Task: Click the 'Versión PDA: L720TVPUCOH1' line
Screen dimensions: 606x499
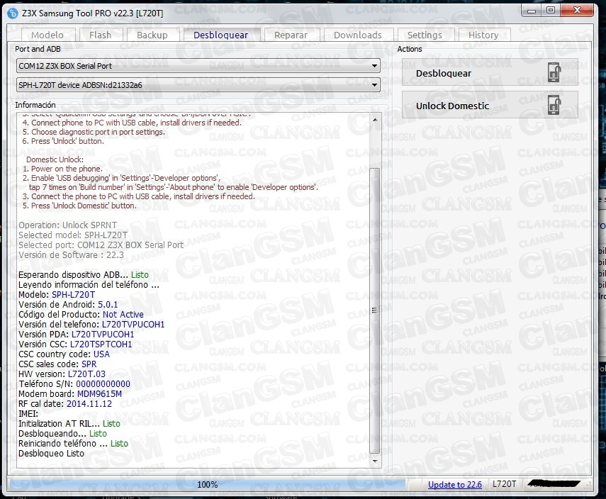Action: (x=76, y=335)
